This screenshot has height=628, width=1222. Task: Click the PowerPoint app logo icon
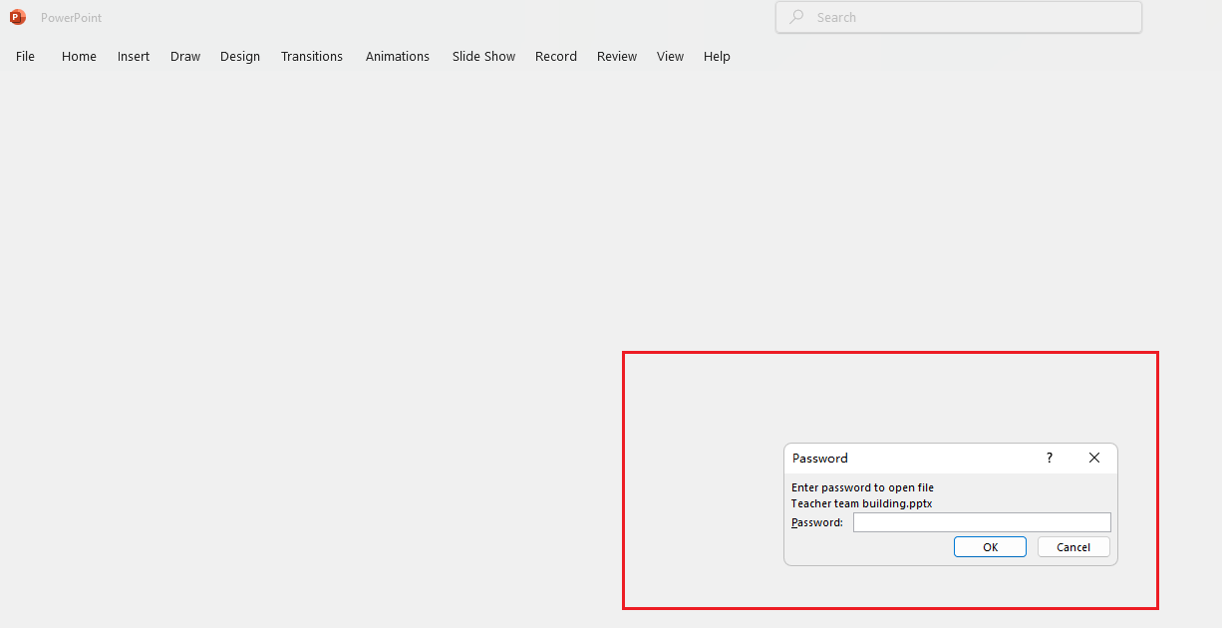tap(17, 17)
